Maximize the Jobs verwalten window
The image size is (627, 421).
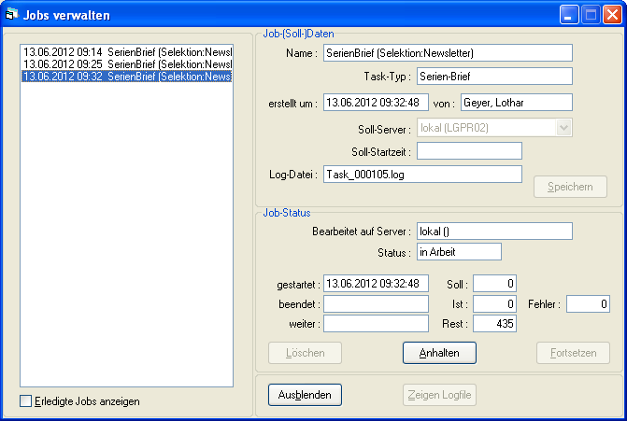pyautogui.click(x=590, y=14)
